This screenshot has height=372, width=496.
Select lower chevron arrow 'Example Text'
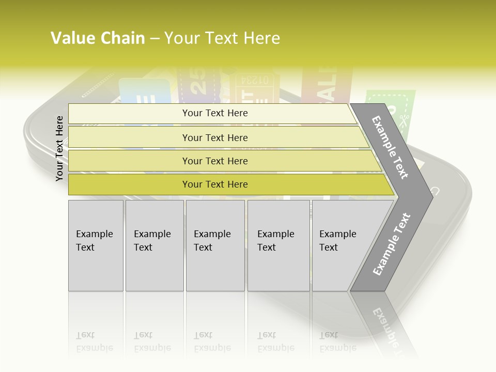[391, 245]
